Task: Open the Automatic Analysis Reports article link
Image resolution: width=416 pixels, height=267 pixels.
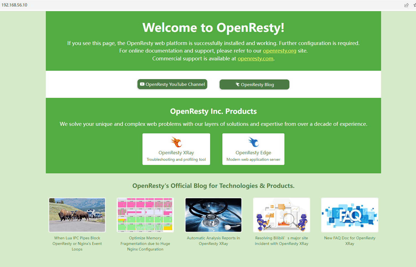Action: 213,241
